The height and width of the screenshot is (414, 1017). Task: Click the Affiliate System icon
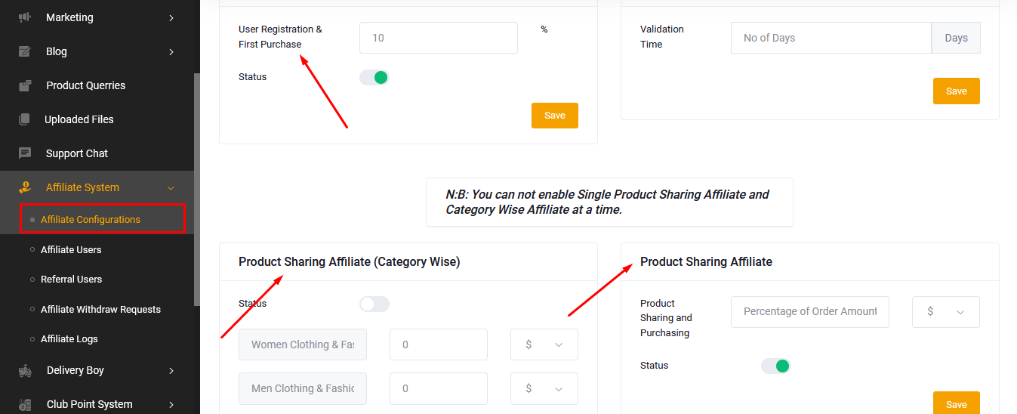(x=25, y=187)
